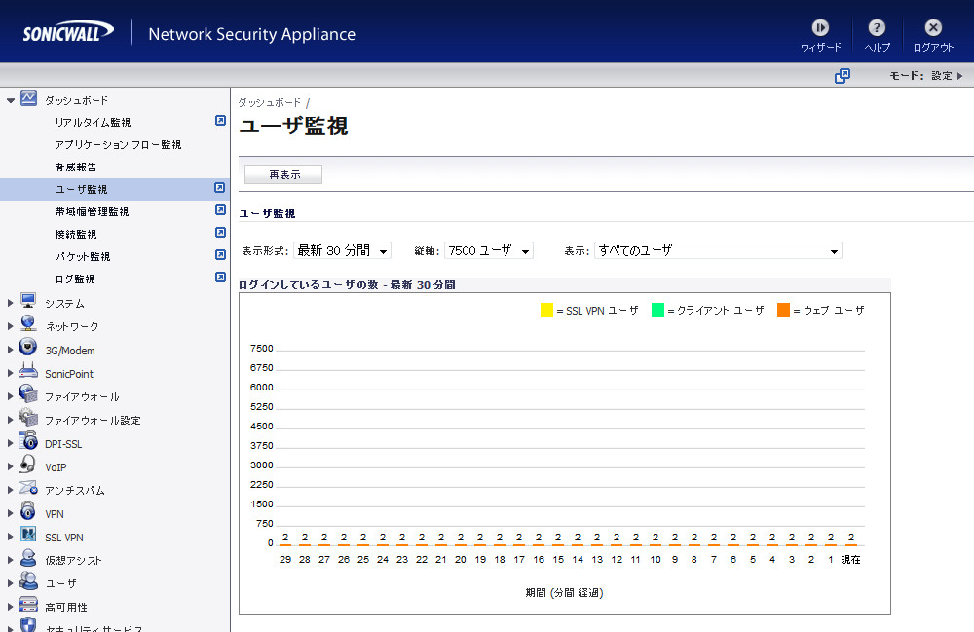This screenshot has height=632, width=974.
Task: Select 帯域幅管理監視 menu item
Action: click(92, 211)
